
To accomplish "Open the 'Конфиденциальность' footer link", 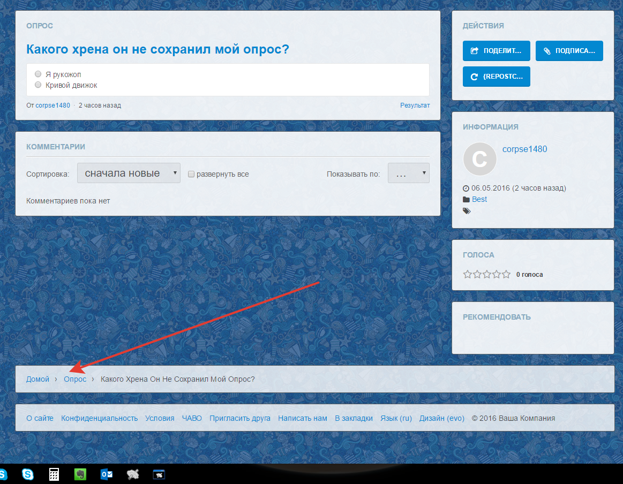I will (x=99, y=418).
